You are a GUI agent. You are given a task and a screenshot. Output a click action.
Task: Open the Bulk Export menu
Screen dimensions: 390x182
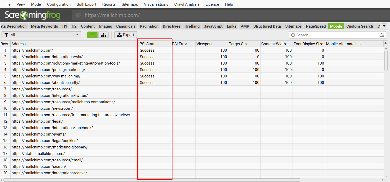(86, 4)
